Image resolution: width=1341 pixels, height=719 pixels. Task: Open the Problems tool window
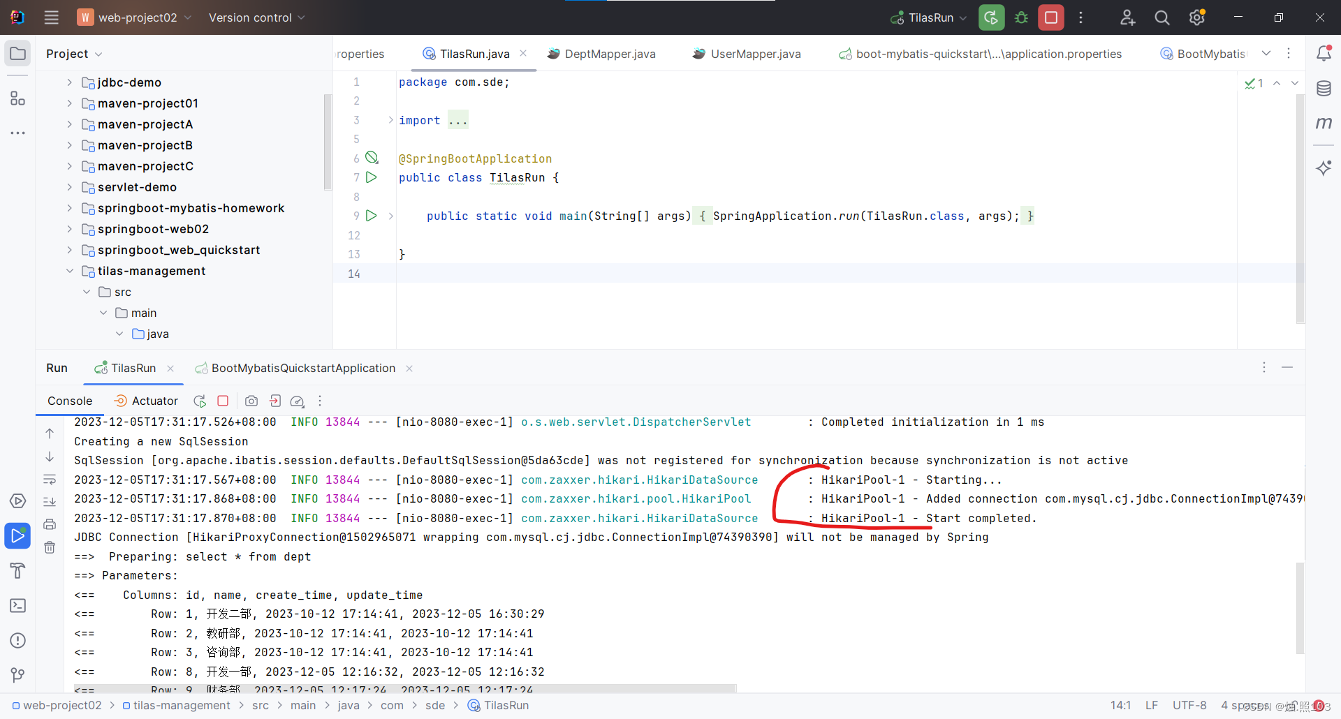tap(18, 640)
